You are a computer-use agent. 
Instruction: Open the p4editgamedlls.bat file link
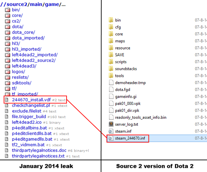pos(32,139)
